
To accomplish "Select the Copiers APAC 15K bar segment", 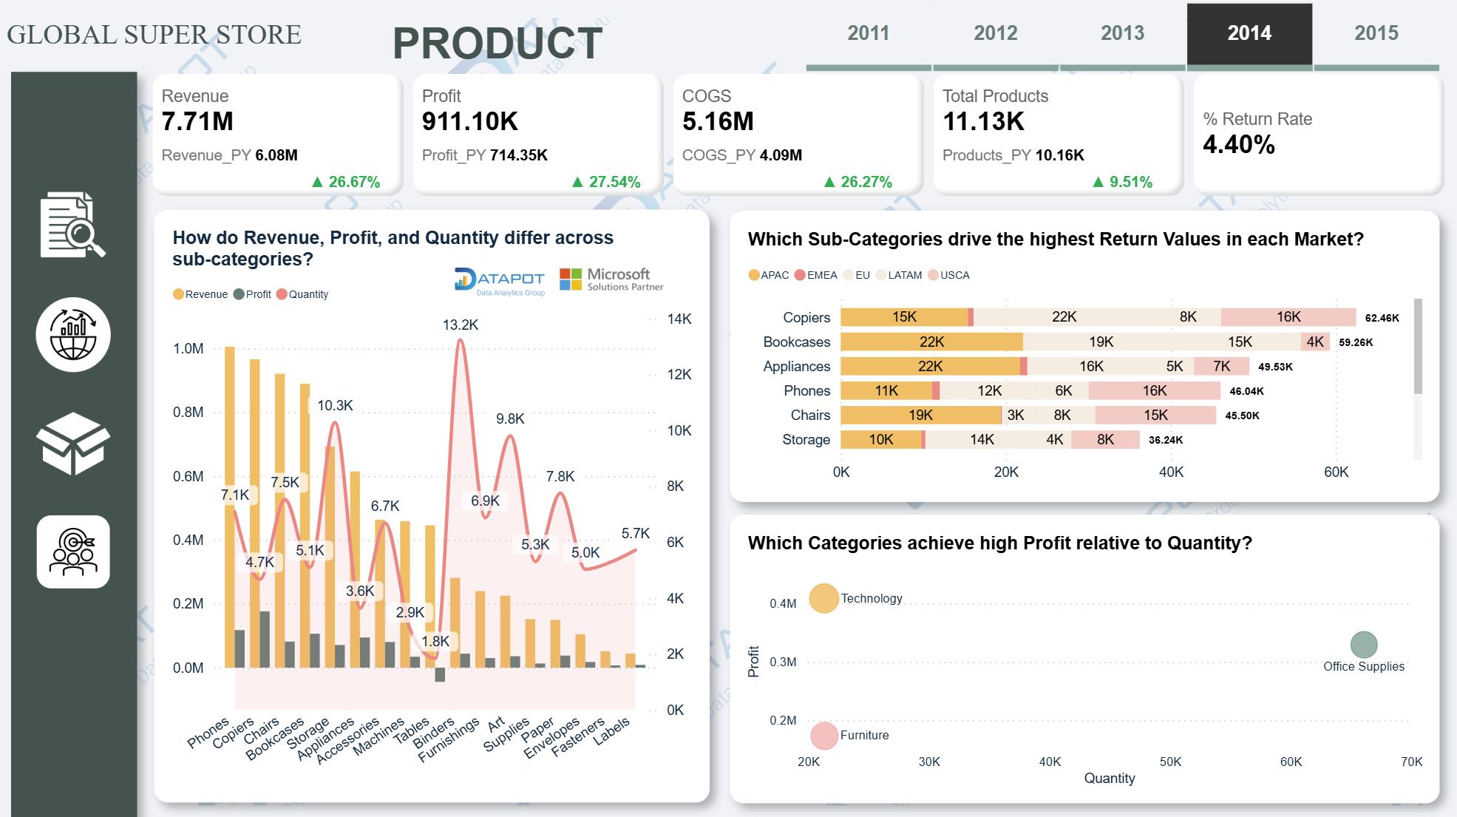I will coord(904,317).
